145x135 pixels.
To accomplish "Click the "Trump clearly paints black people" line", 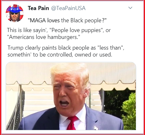I will coord(66,48).
